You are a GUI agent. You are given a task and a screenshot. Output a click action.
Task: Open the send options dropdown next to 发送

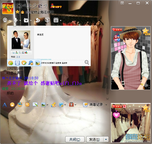point(106,139)
